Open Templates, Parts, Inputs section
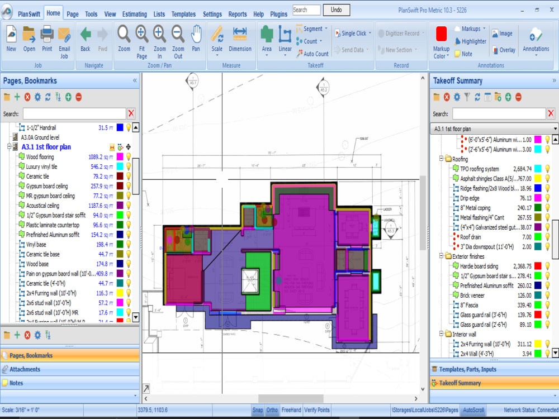Image resolution: width=559 pixels, height=419 pixels. [x=494, y=369]
